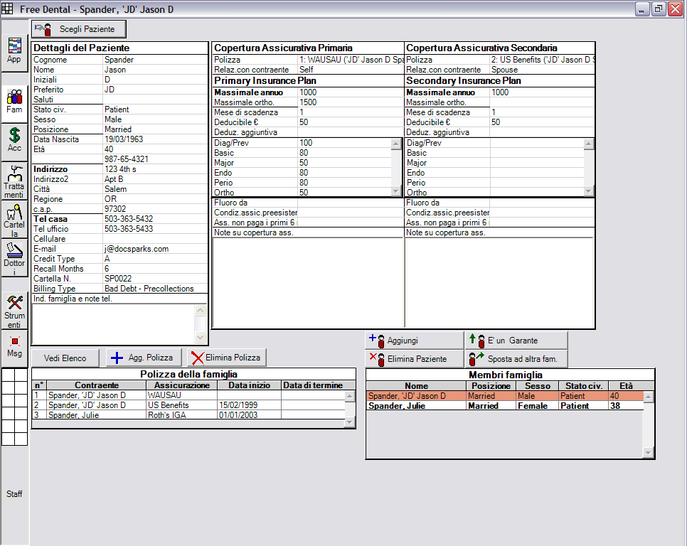This screenshot has width=687, height=546.
Task: Select the WAUSAU policy row
Action: (x=189, y=395)
